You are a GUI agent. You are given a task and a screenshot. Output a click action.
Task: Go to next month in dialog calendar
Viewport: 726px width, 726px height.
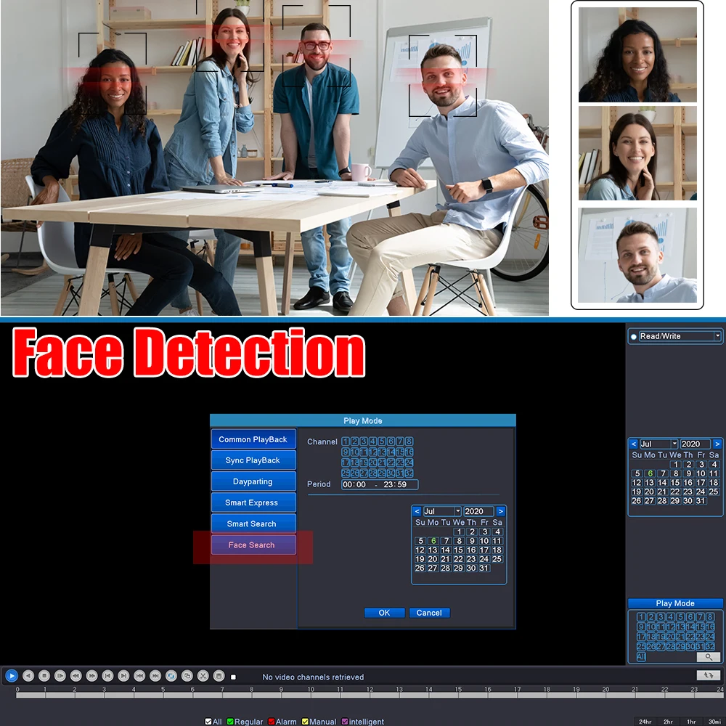500,511
